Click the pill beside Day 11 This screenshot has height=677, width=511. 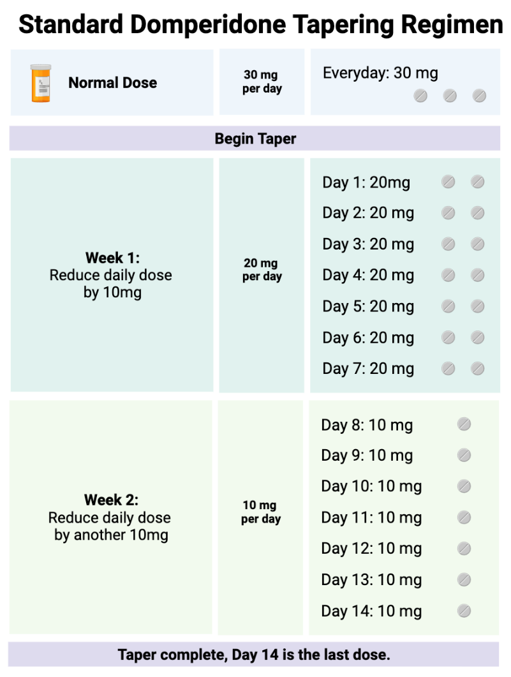[464, 517]
